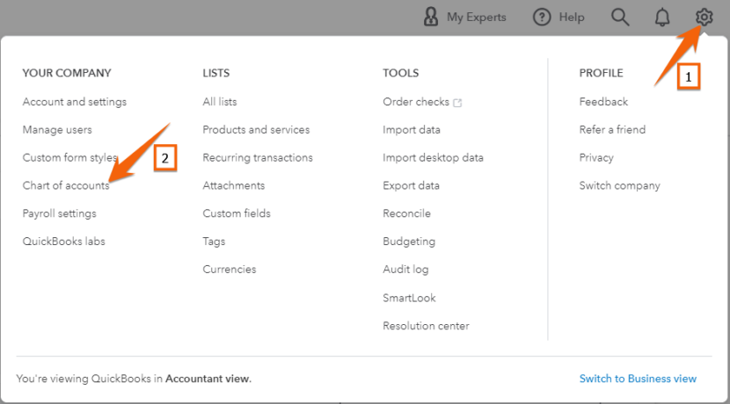Click the My Experts person icon
Image resolution: width=730 pixels, height=404 pixels.
point(431,17)
